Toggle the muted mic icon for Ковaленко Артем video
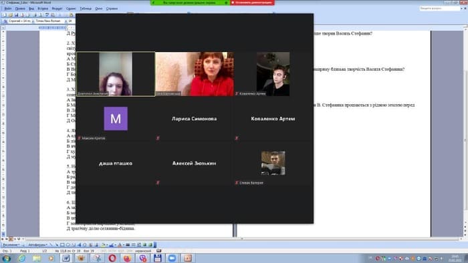This screenshot has width=468, height=263. coord(237,93)
